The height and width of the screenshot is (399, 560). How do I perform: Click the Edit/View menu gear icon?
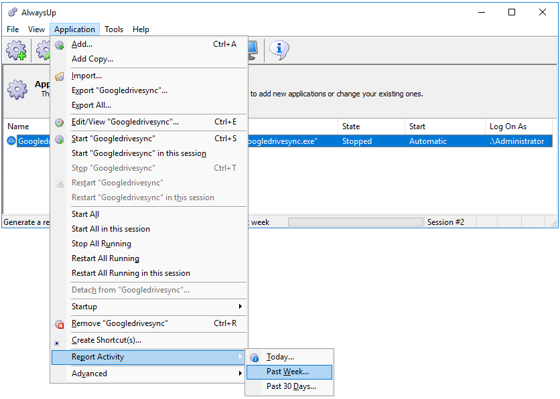click(60, 123)
